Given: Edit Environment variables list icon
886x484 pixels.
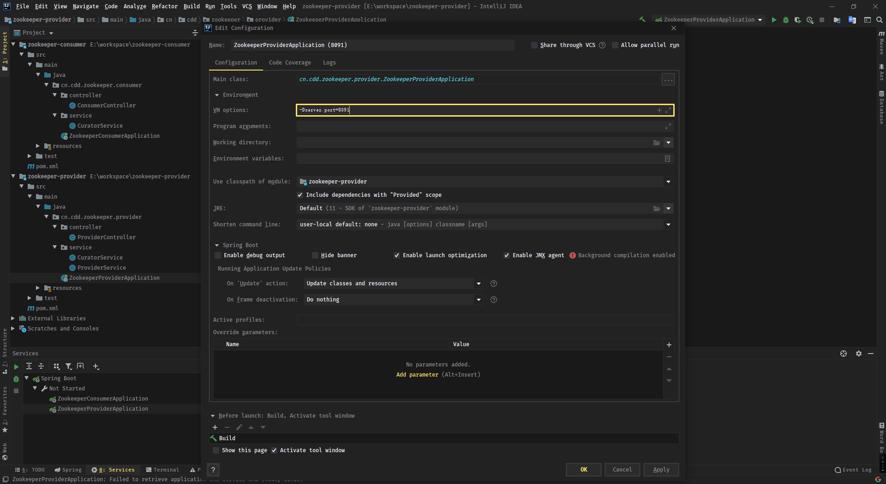Looking at the screenshot, I should [x=667, y=159].
